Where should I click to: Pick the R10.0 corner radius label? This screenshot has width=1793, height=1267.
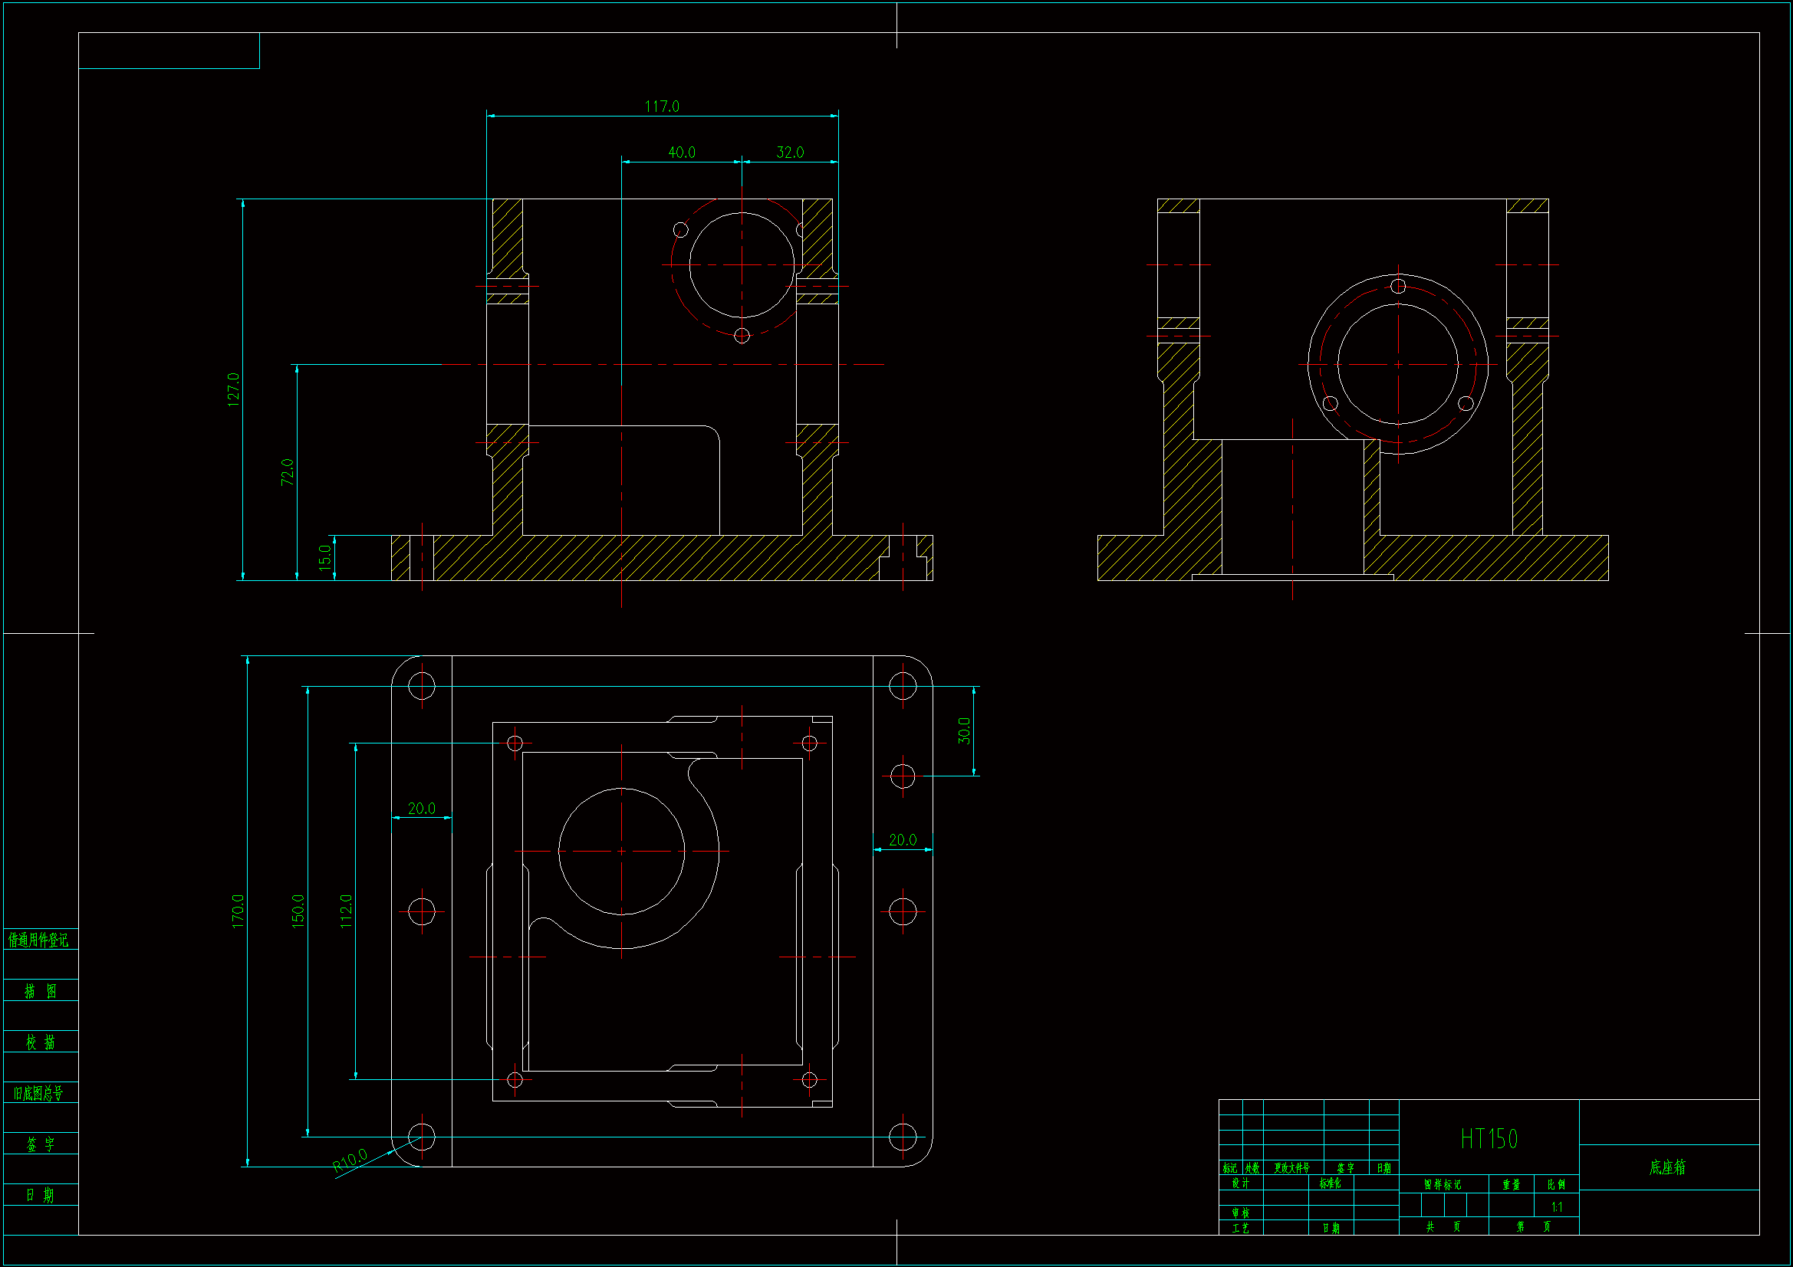pos(350,1160)
